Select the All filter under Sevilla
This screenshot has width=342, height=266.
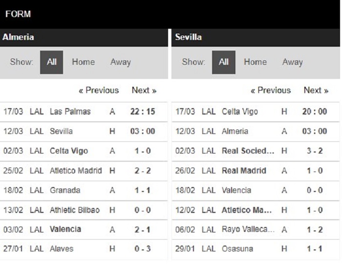pyautogui.click(x=224, y=62)
